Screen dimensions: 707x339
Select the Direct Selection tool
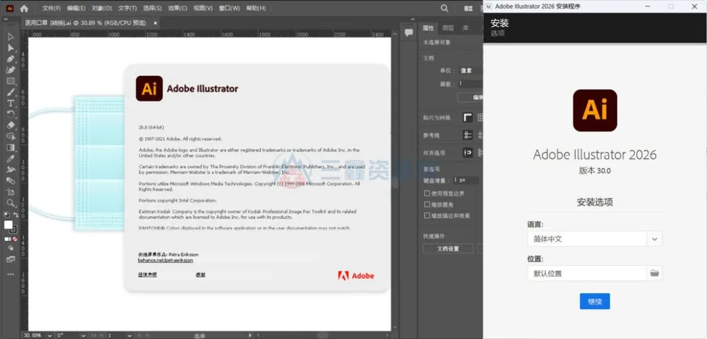(x=10, y=48)
